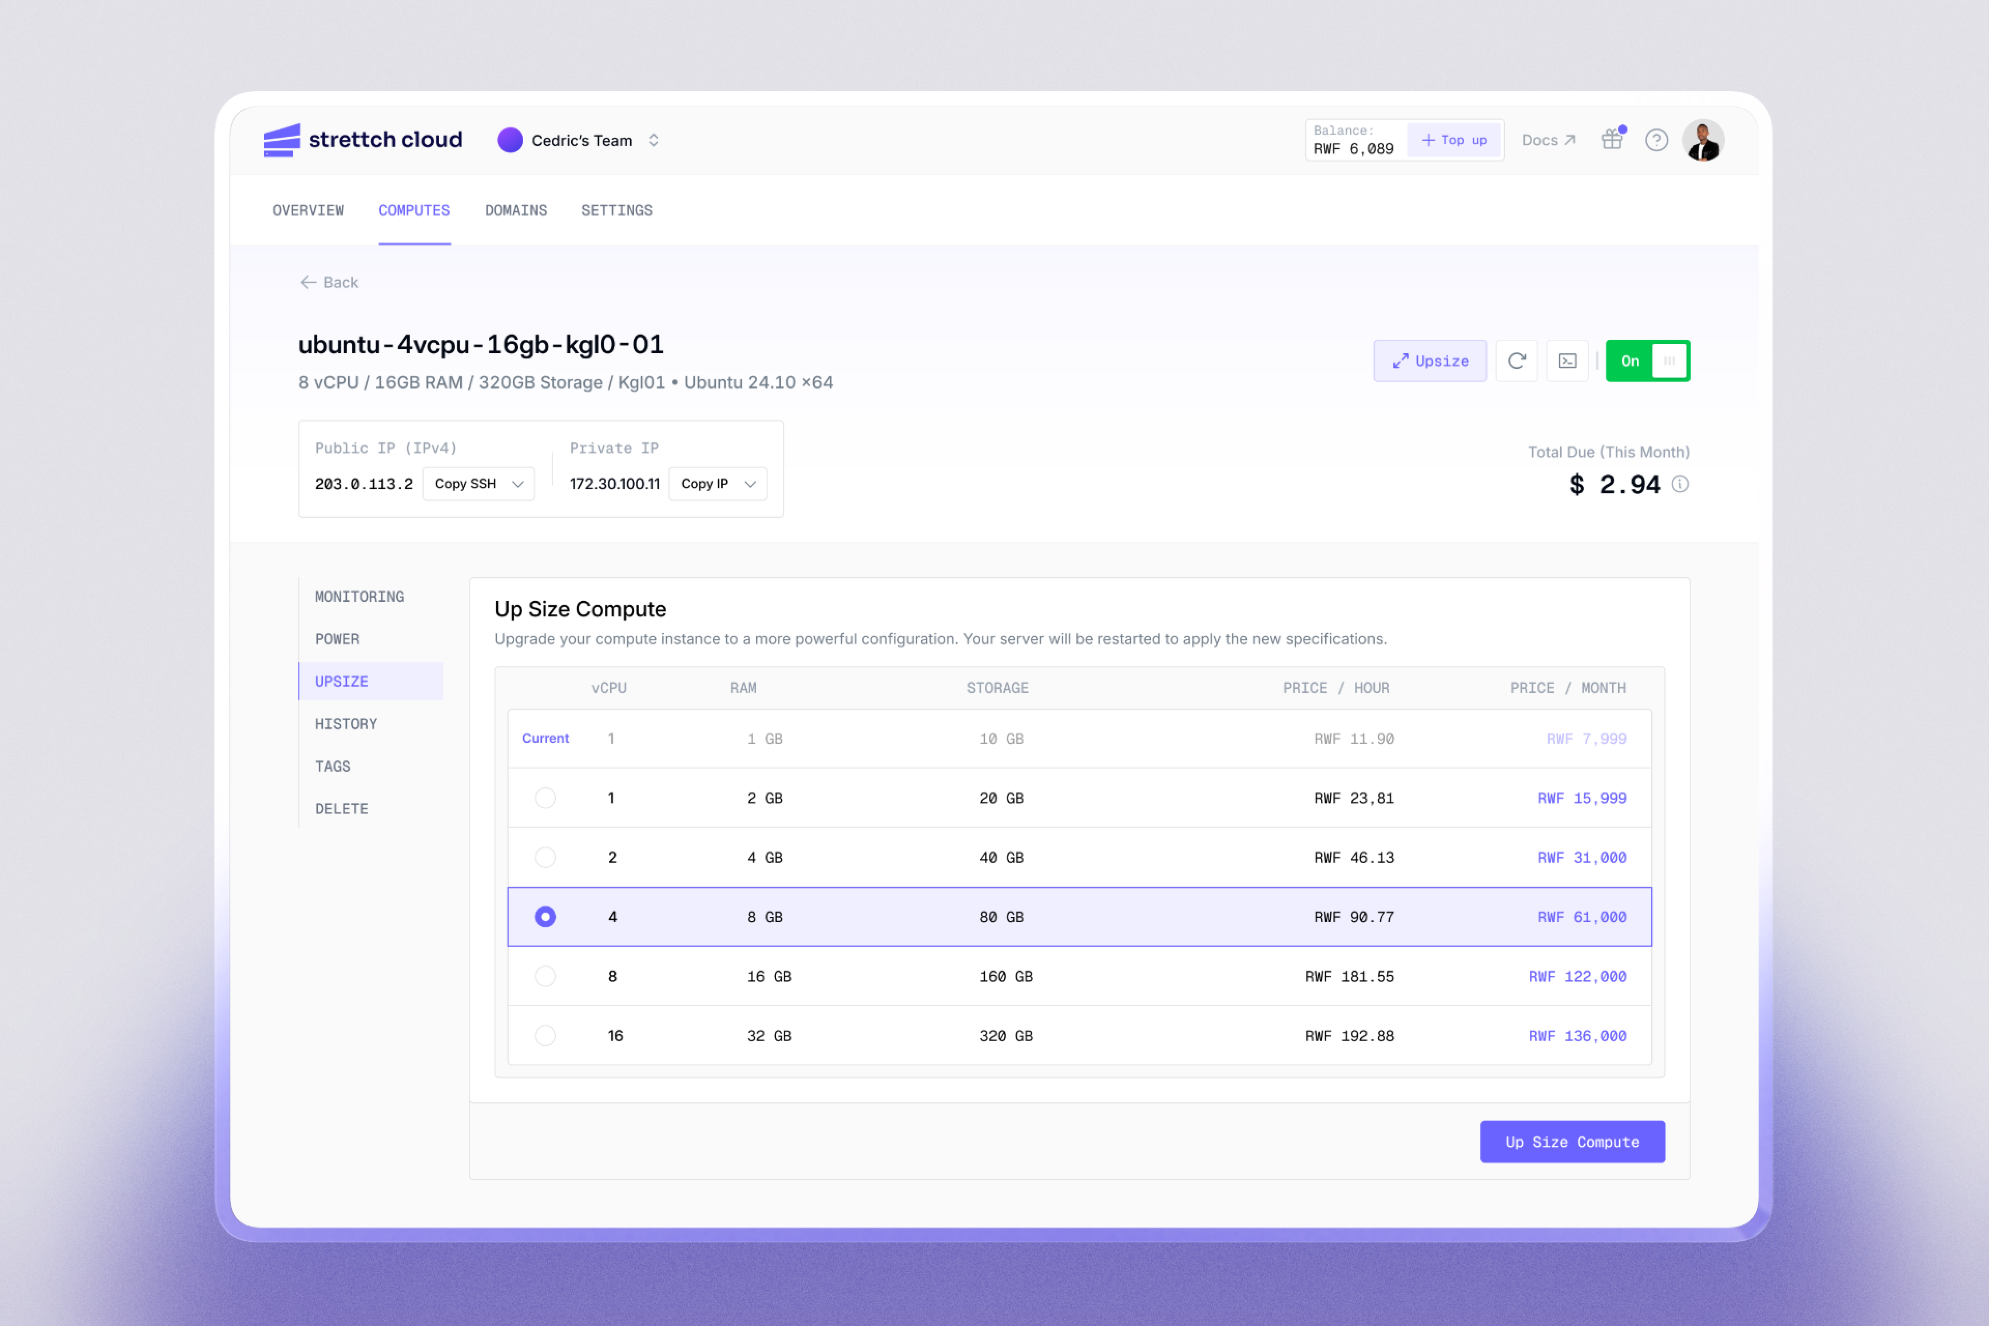Open the Docs external link
This screenshot has width=1989, height=1326.
click(1548, 140)
